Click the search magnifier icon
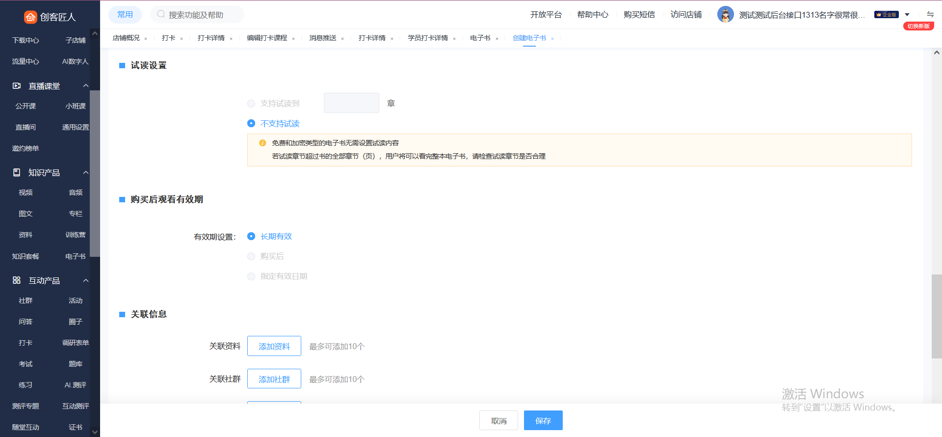 click(x=161, y=15)
